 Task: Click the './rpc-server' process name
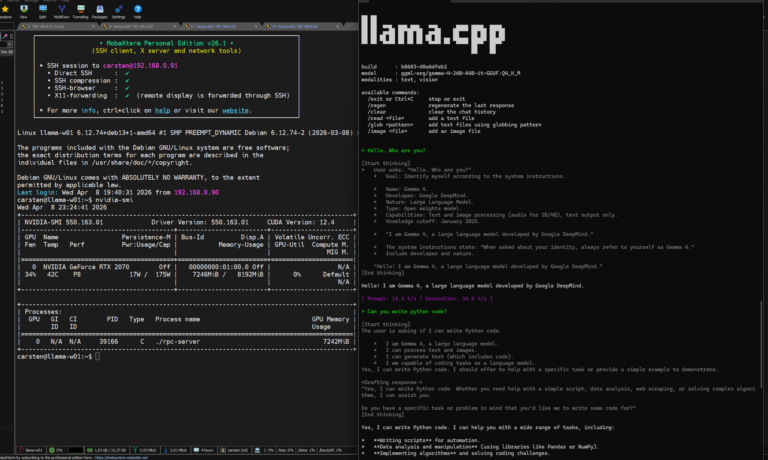pyautogui.click(x=178, y=342)
